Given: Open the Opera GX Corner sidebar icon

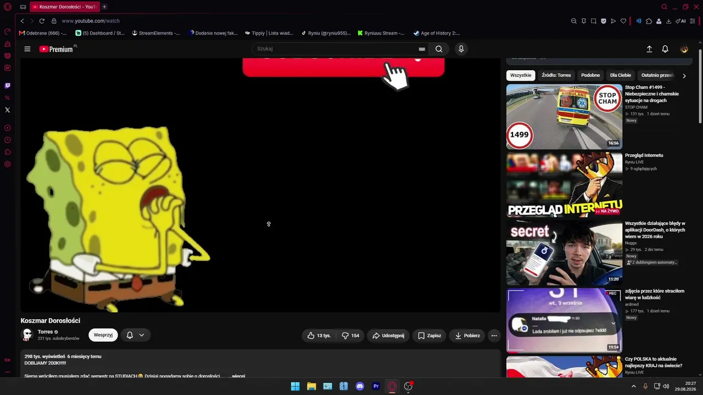Looking at the screenshot, I should pos(8,360).
